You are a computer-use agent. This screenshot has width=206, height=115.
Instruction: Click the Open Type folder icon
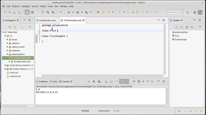coord(98,12)
